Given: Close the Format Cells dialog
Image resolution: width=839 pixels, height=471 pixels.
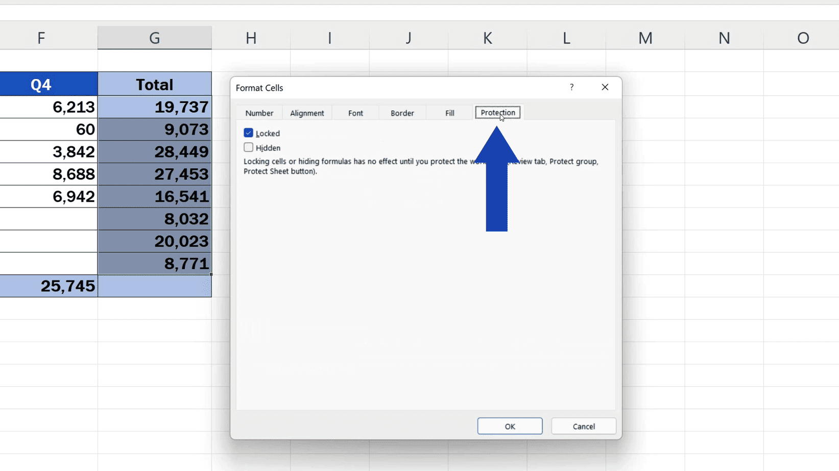Looking at the screenshot, I should pyautogui.click(x=605, y=87).
